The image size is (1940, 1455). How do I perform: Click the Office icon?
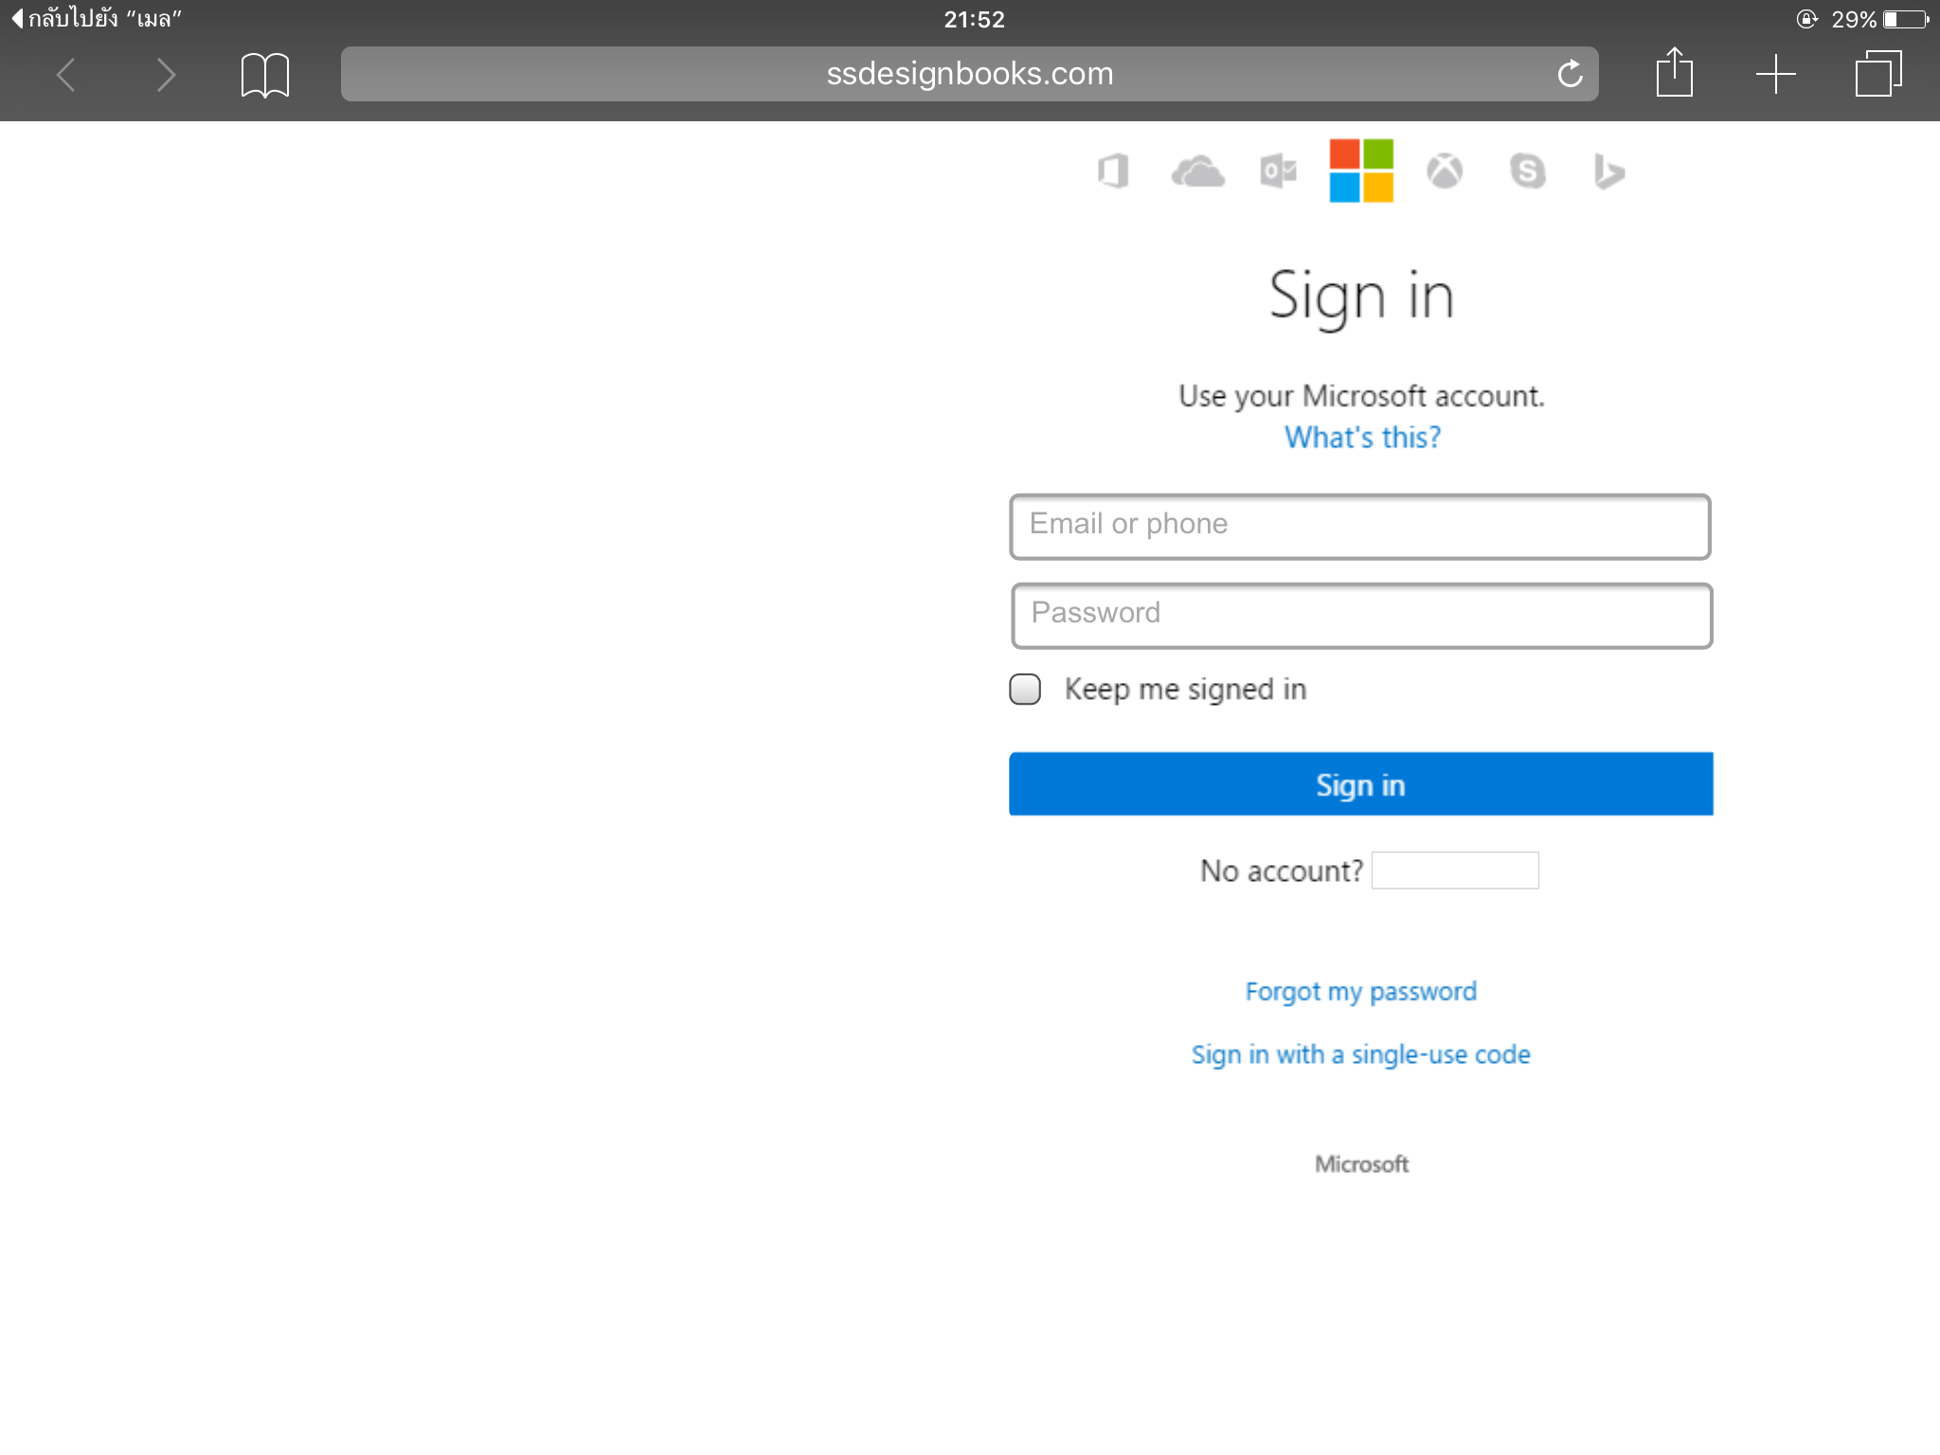pyautogui.click(x=1114, y=171)
